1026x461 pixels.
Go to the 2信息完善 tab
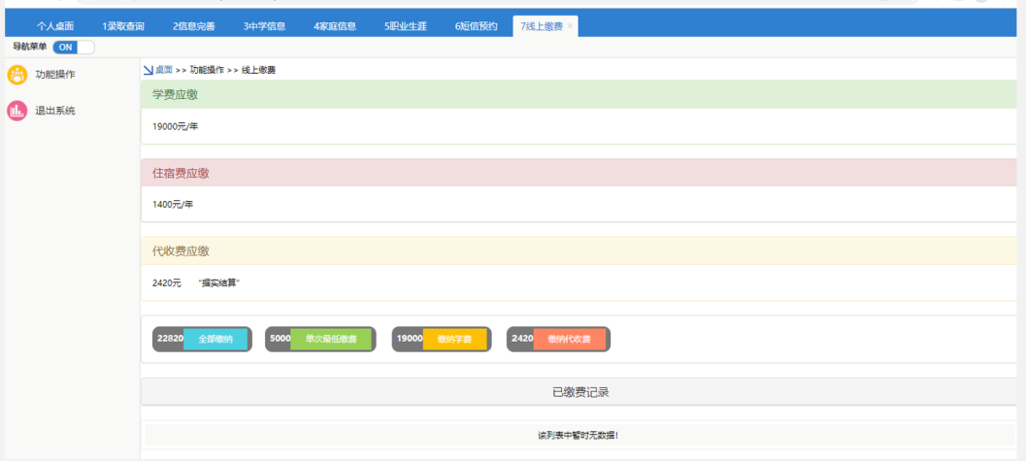click(194, 26)
